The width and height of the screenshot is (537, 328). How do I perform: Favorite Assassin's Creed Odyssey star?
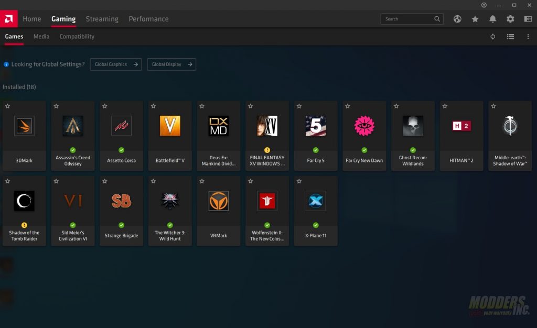click(x=56, y=106)
